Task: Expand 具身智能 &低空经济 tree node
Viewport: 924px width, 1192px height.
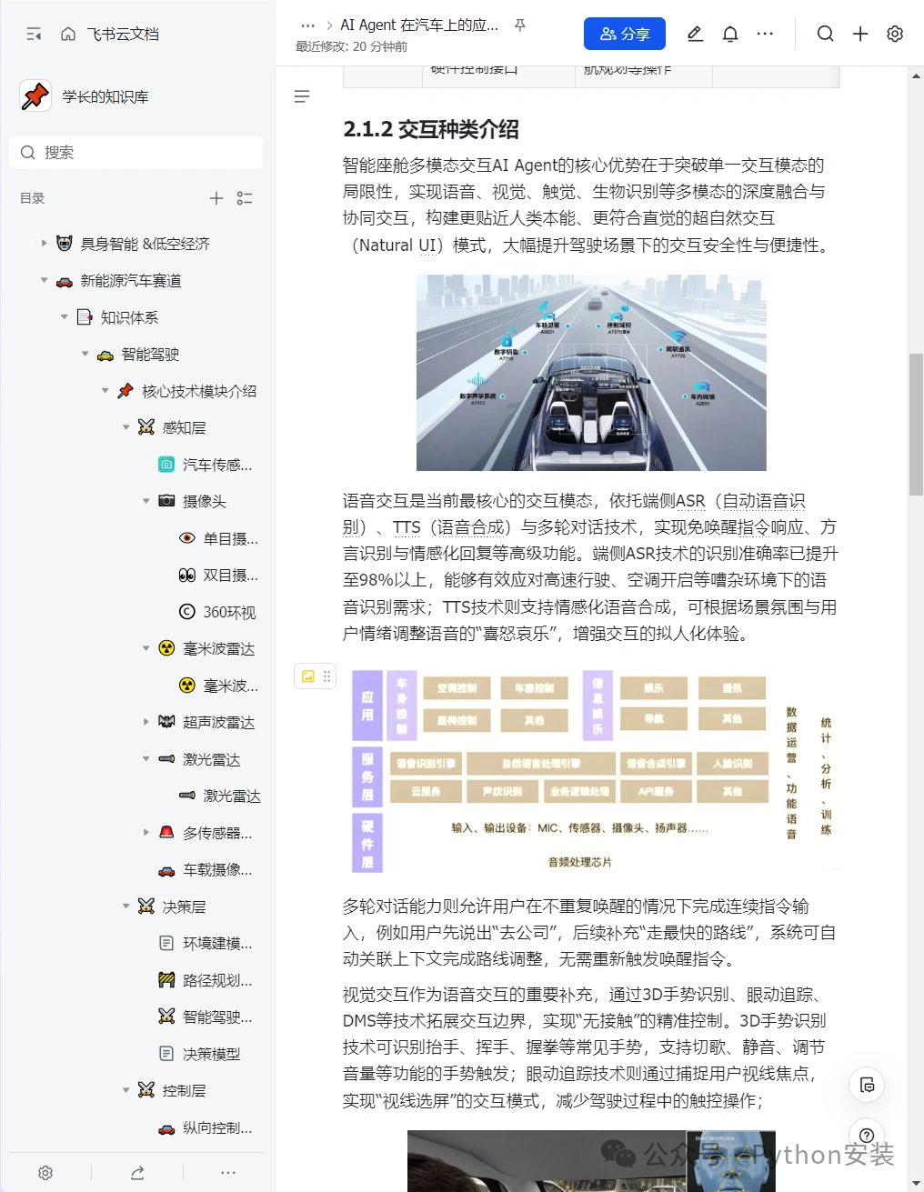Action: pos(44,243)
